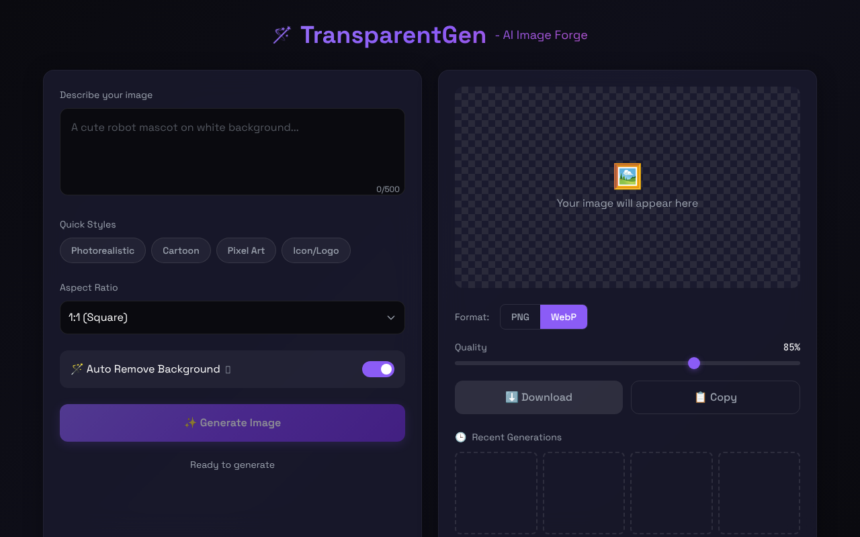Click the magic wand icon in the TransparentGen header
The width and height of the screenshot is (860, 537).
point(282,34)
